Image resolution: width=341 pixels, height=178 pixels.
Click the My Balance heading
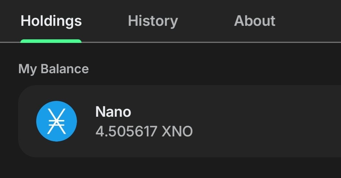[x=53, y=69]
